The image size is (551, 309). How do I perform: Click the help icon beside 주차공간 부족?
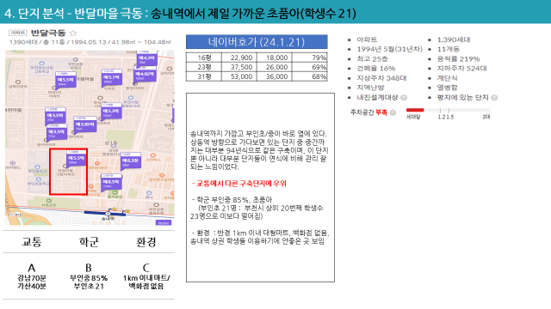pyautogui.click(x=393, y=112)
